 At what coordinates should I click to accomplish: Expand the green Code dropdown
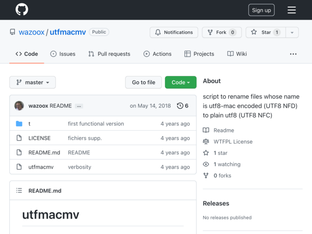[181, 82]
